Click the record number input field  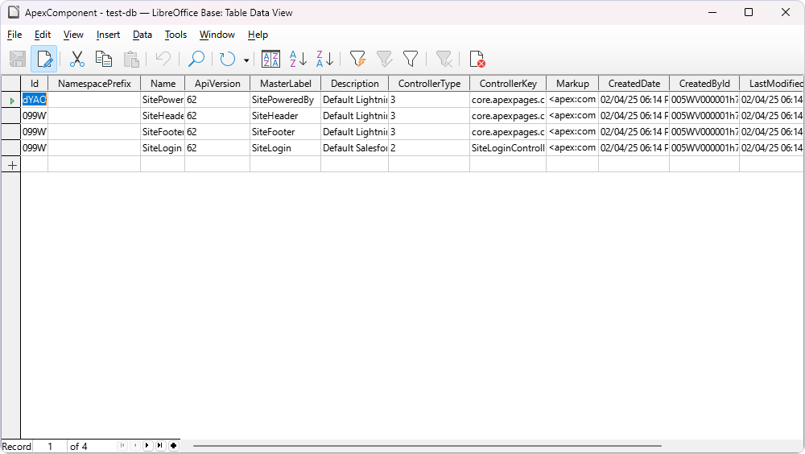point(50,446)
